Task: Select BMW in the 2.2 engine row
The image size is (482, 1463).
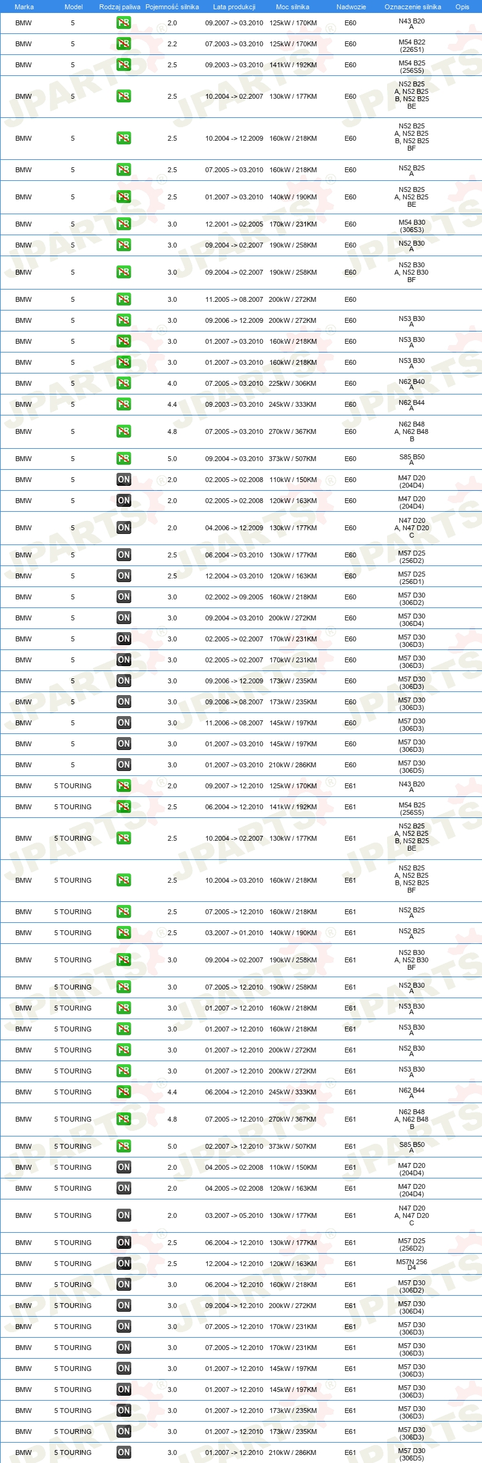Action: (x=23, y=44)
